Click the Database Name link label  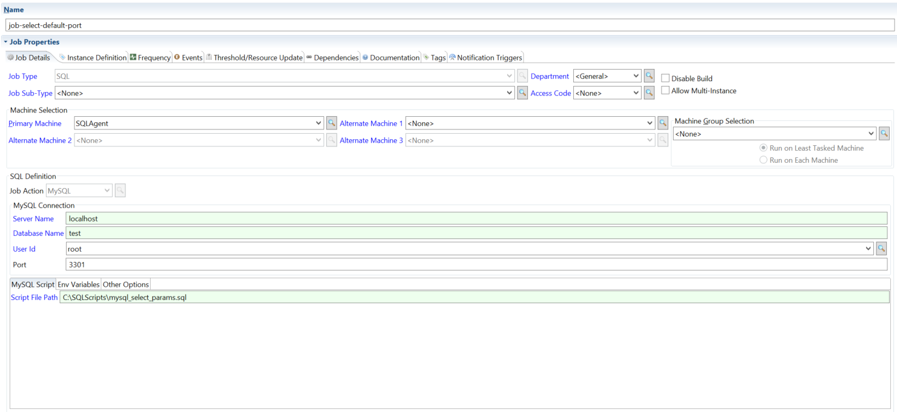pyautogui.click(x=38, y=233)
